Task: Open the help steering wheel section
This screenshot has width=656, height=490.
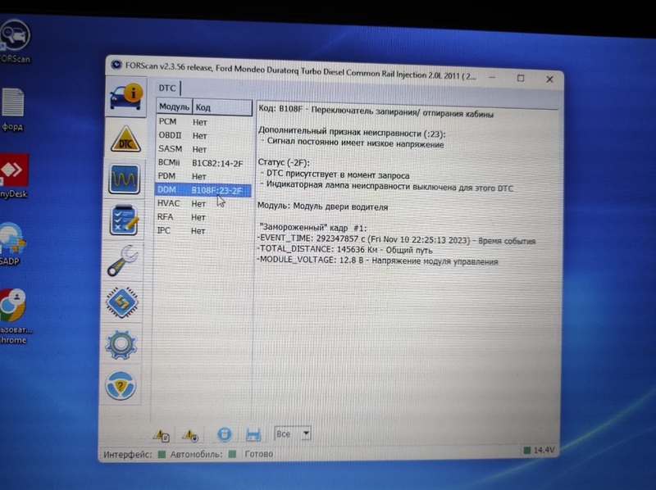Action: [121, 386]
